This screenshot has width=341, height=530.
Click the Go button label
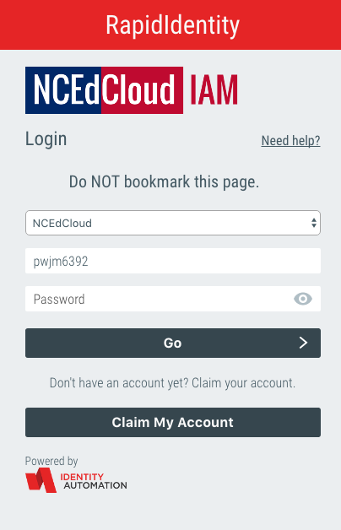point(172,343)
